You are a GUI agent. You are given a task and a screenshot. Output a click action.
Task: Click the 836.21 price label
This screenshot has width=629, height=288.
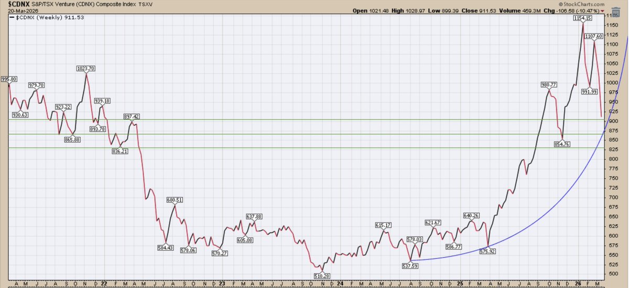tap(120, 151)
